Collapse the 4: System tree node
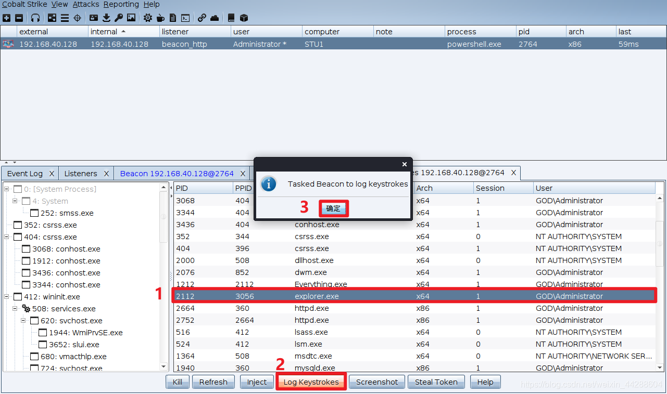This screenshot has width=667, height=394. tap(15, 201)
